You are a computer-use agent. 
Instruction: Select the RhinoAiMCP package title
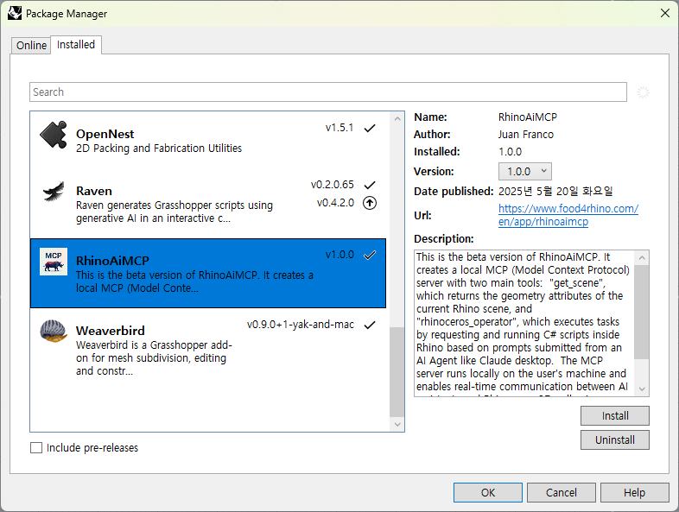click(x=112, y=261)
